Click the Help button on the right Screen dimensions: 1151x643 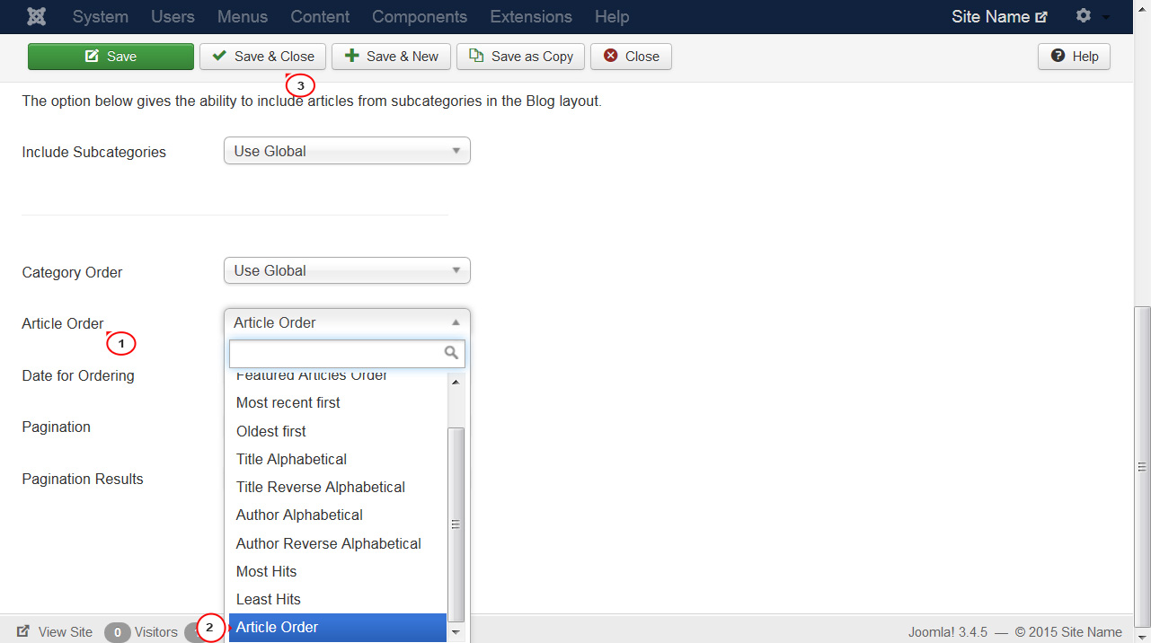click(x=1074, y=56)
